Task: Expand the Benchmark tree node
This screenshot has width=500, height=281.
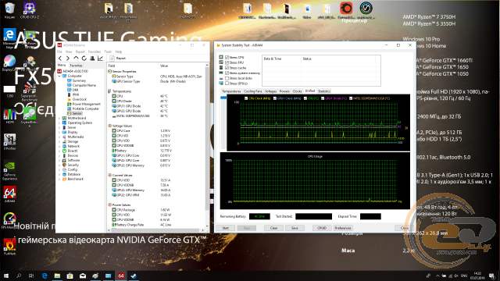Action: pos(59,179)
